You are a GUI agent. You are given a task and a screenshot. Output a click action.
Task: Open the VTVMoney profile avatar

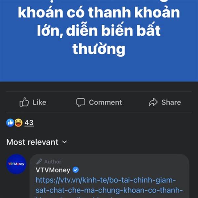[16, 164]
